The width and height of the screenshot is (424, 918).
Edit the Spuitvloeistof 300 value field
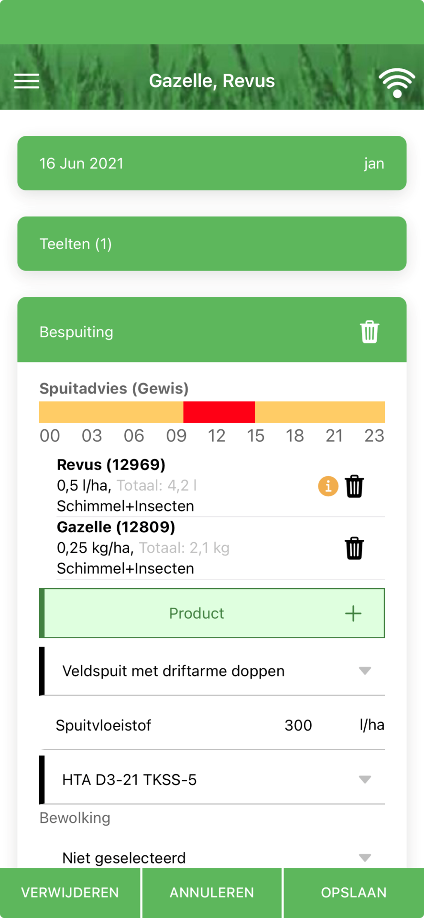click(298, 725)
